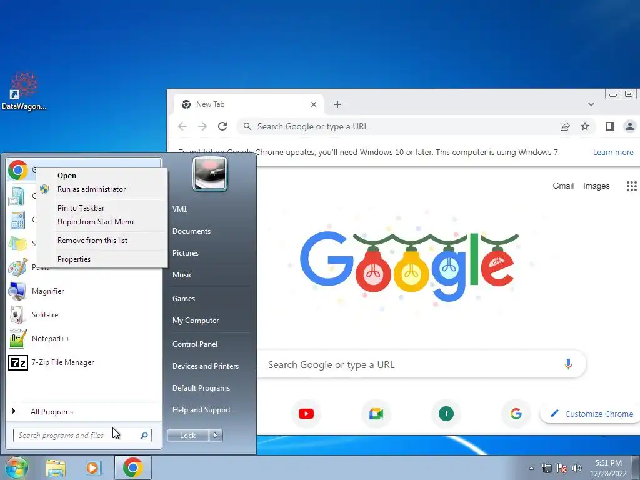Image resolution: width=640 pixels, height=480 pixels.
Task: Choose Open in the context menu
Action: [x=66, y=176]
